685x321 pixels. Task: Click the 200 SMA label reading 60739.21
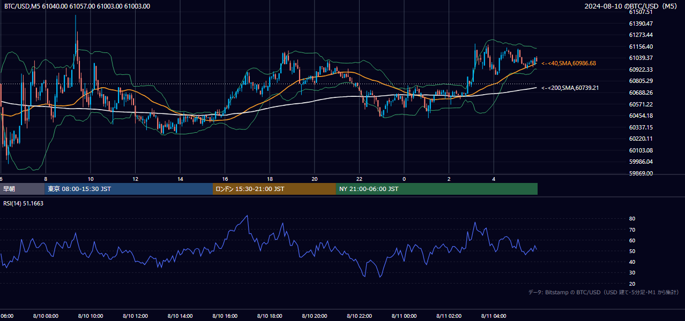pyautogui.click(x=570, y=88)
